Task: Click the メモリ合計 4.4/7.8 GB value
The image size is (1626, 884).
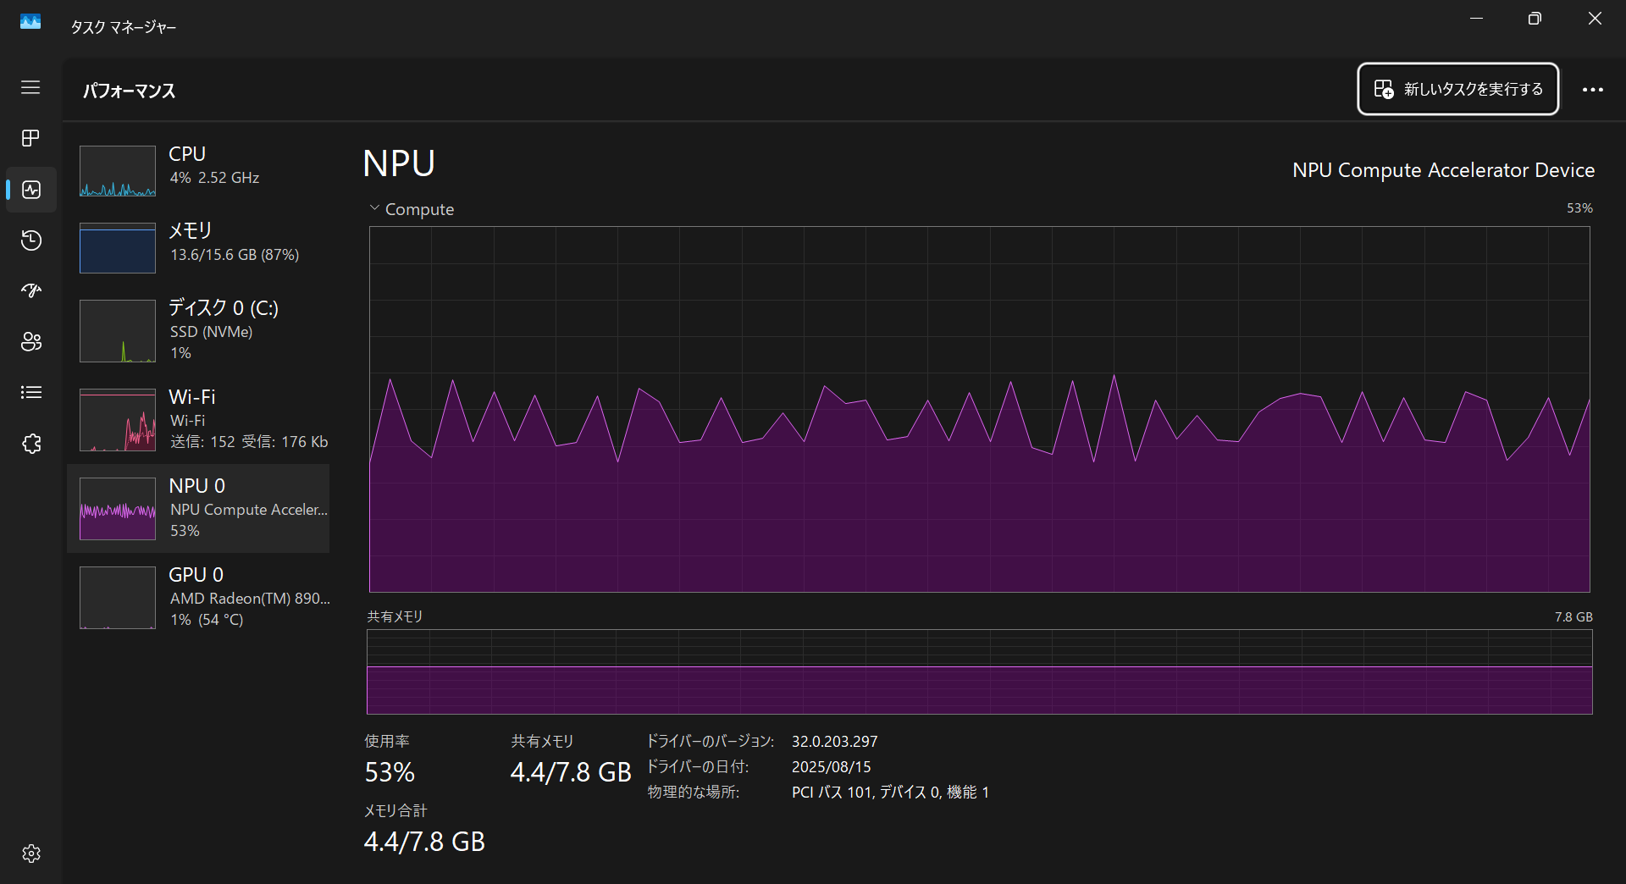Action: tap(424, 842)
